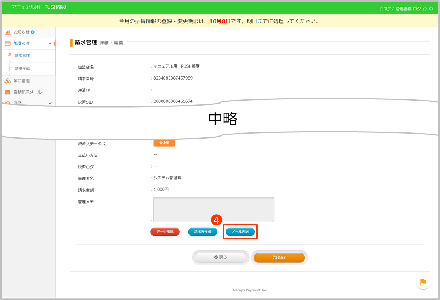
Task: Resend email with メール再送 button
Action: (240, 232)
